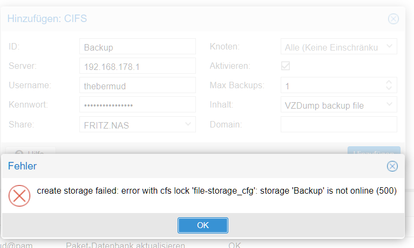
Task: Increase Max Backups with up arrow
Action: pyautogui.click(x=389, y=82)
